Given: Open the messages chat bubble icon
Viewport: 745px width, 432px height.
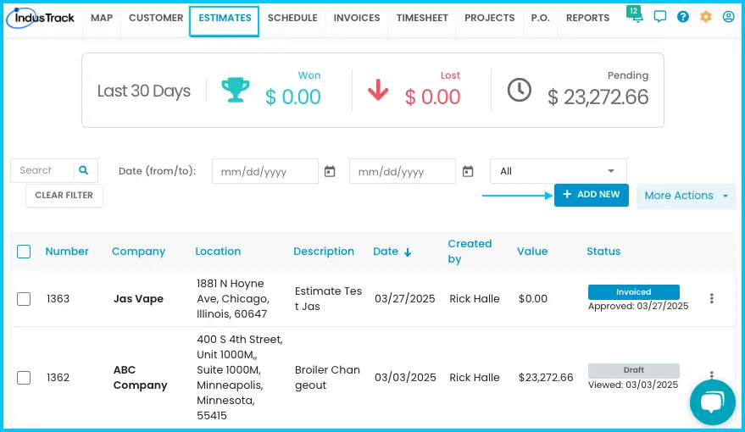Looking at the screenshot, I should pyautogui.click(x=660, y=17).
